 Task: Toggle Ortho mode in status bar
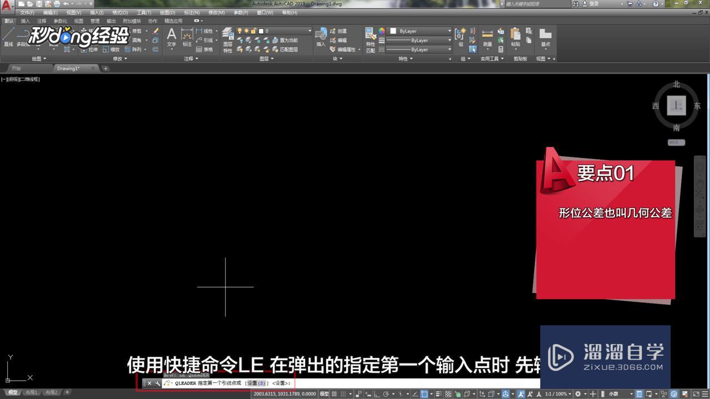tap(377, 394)
